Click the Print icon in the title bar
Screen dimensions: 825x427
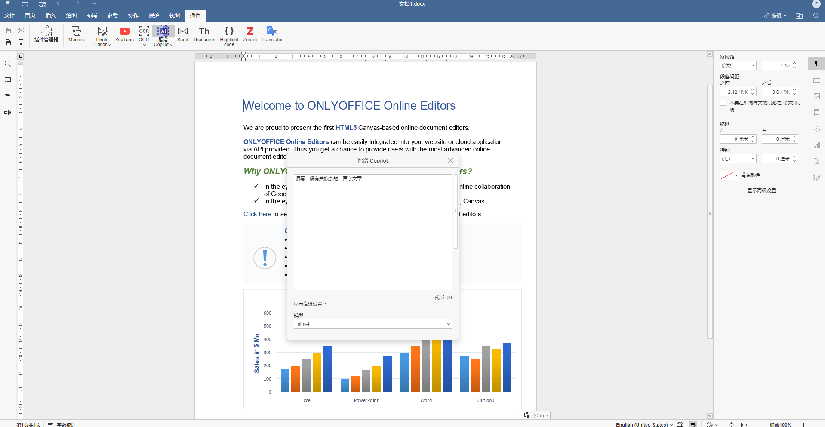pyautogui.click(x=25, y=4)
